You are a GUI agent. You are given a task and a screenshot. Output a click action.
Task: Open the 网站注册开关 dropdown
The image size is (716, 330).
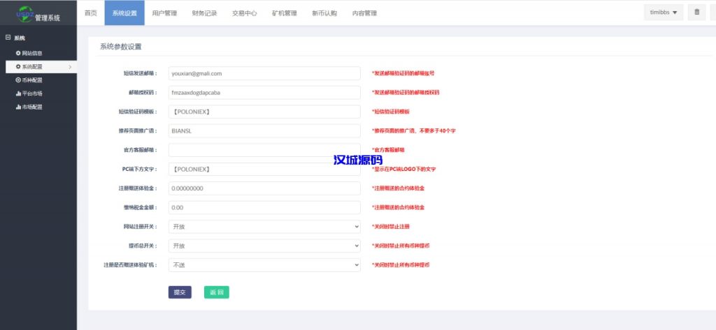[x=264, y=227]
